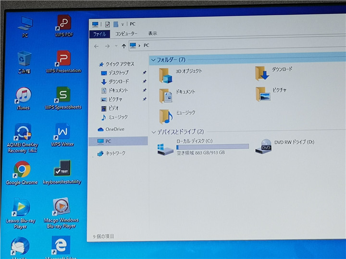346x259 pixels.
Task: Open the PC desktop icon
Action: coord(25,26)
